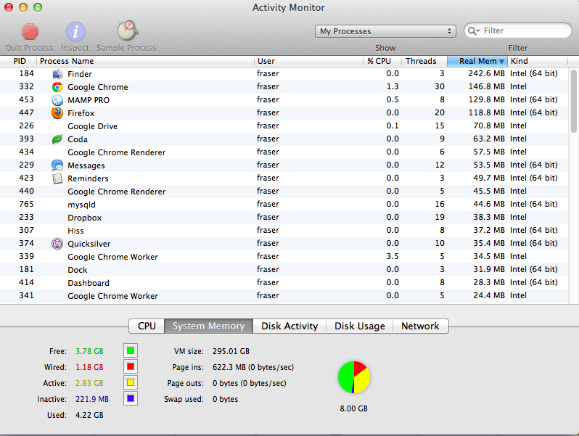This screenshot has width=579, height=436.
Task: Click the Firefox thread count 20
Action: pyautogui.click(x=440, y=112)
